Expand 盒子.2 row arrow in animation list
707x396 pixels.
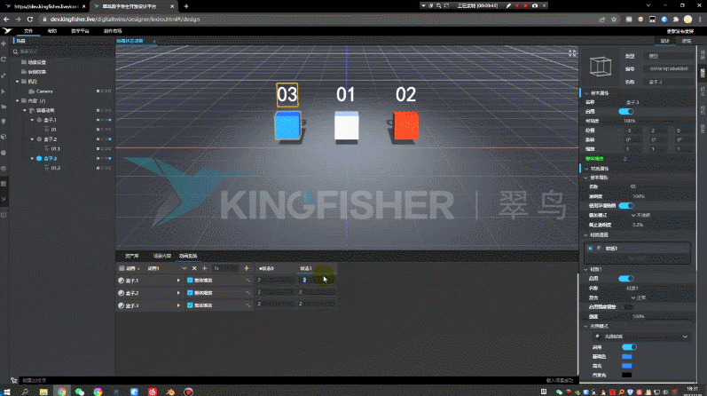(178, 293)
